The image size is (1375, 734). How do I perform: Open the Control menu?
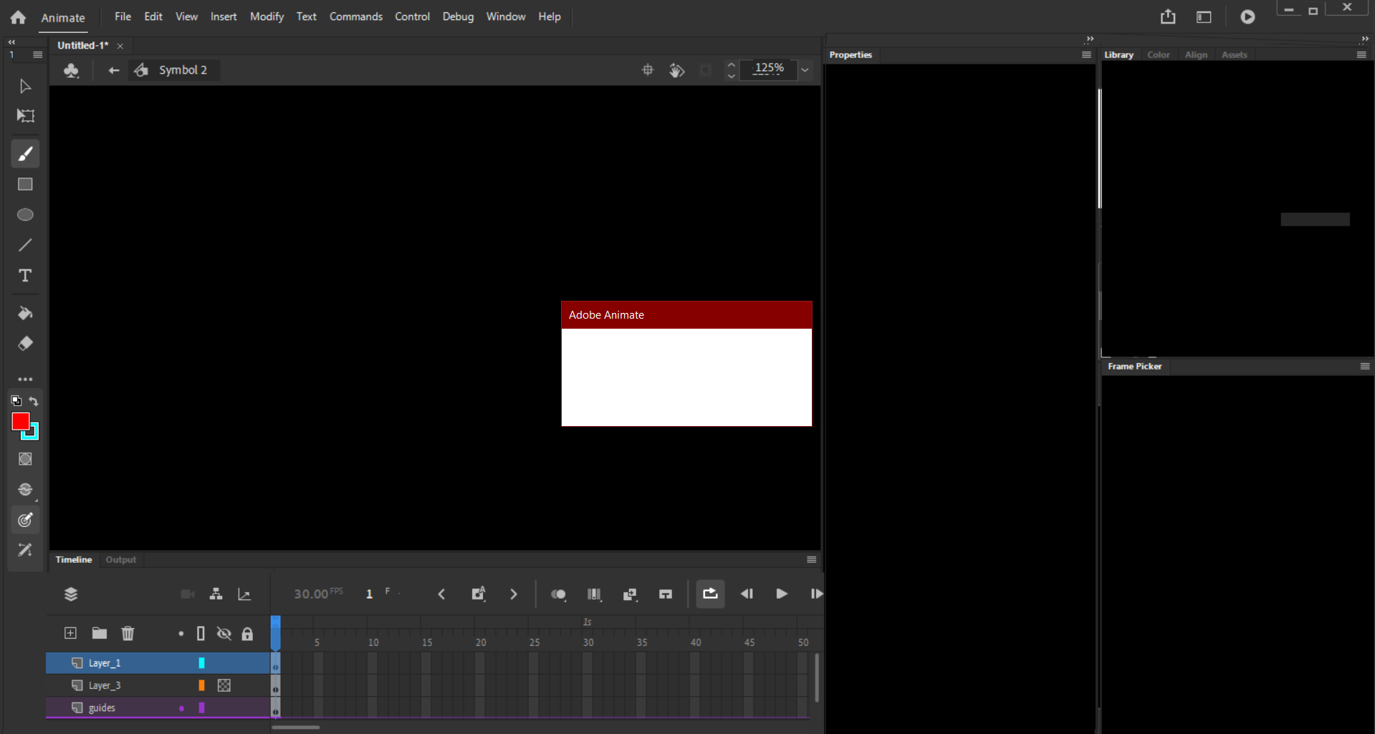412,16
